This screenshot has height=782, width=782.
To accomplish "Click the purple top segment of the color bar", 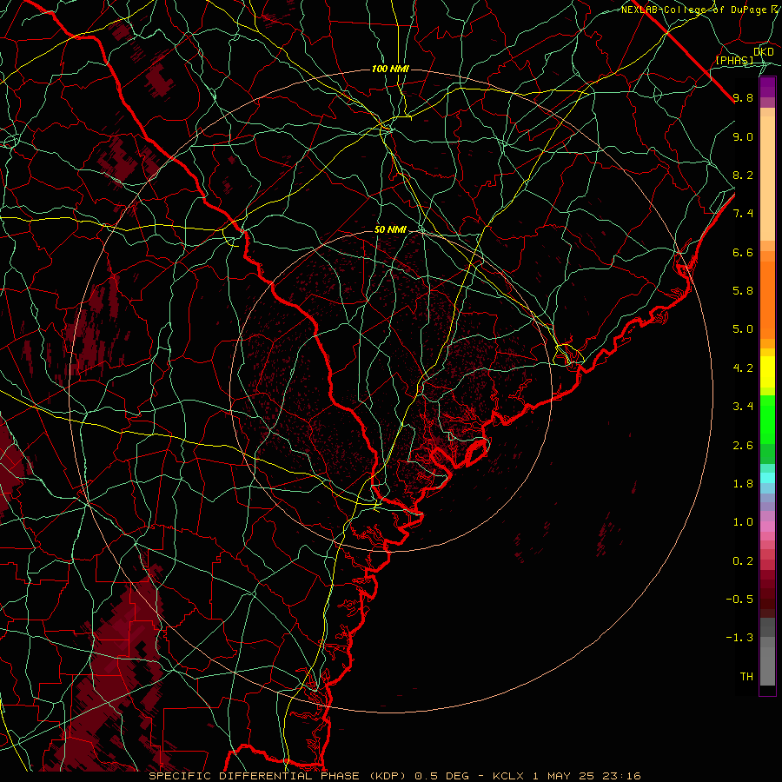I will point(767,87).
